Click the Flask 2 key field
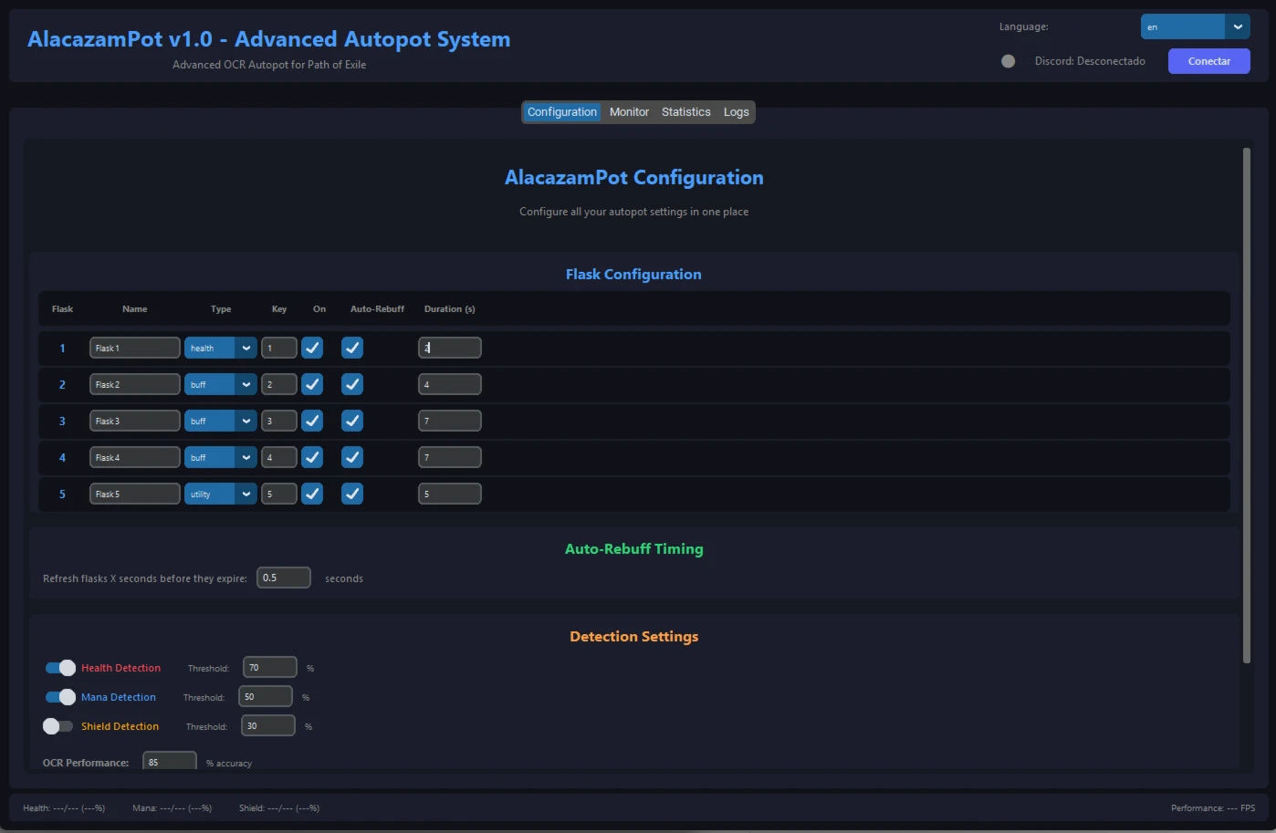 (279, 384)
